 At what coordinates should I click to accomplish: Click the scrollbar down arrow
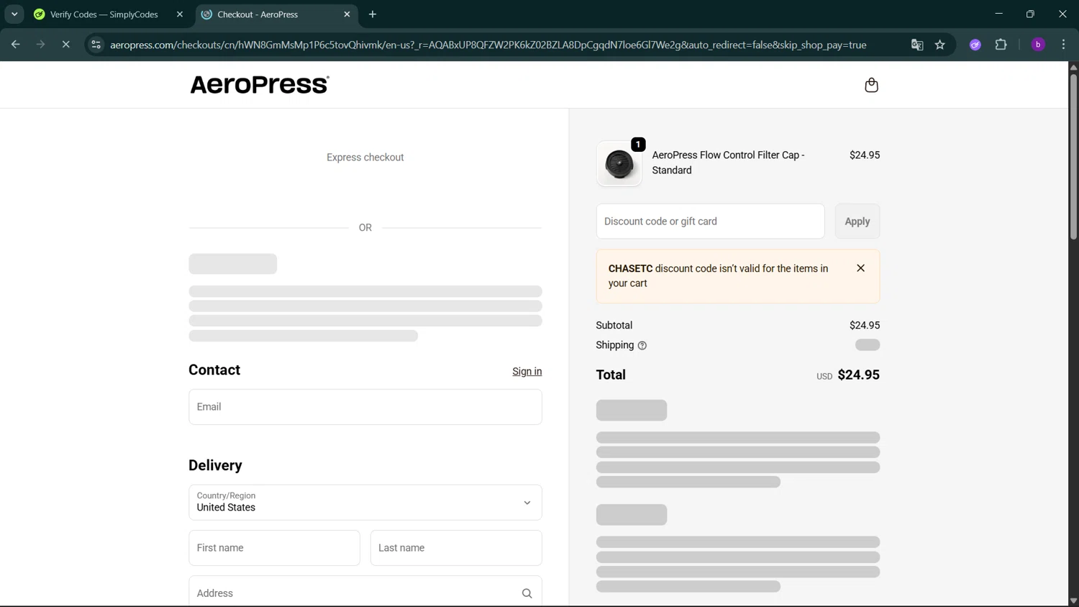[x=1073, y=601]
